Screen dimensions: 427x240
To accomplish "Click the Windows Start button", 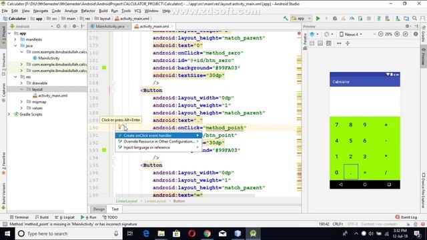I will 7,233.
